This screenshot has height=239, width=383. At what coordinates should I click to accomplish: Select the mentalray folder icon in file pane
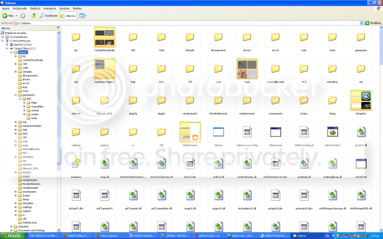[332, 69]
